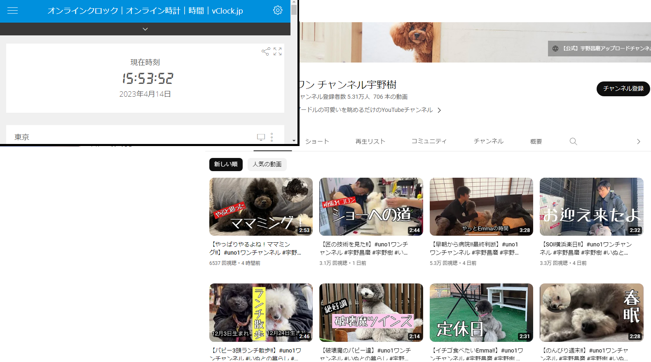Open the 春眠 video thumbnail

(x=592, y=313)
